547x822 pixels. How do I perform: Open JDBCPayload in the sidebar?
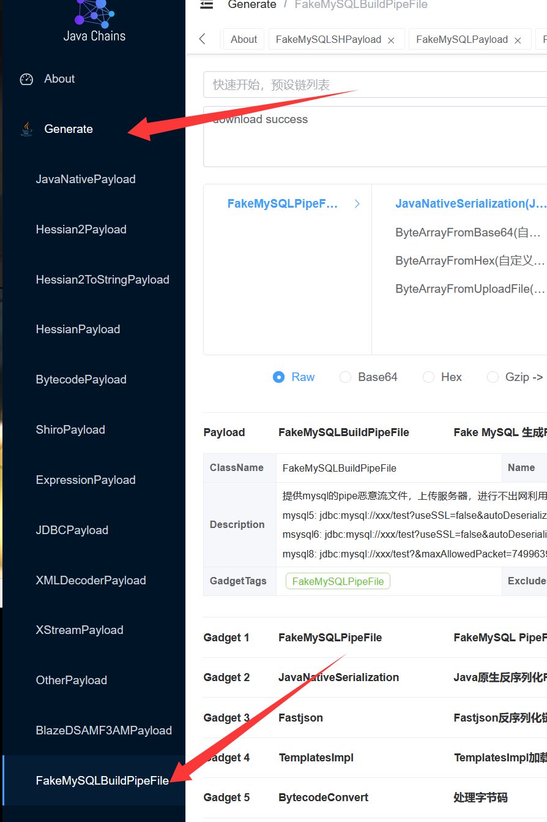(x=72, y=530)
